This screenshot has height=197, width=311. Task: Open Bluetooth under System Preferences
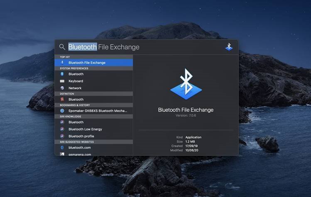tap(93, 74)
